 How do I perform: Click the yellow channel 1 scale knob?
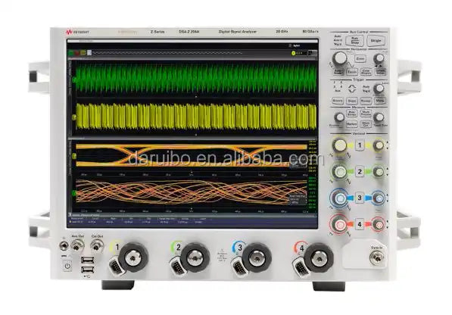point(340,145)
